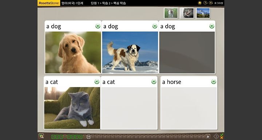Image resolution: width=262 pixels, height=140 pixels.
Task: Select current screen 10 marker
Action: 88,137
